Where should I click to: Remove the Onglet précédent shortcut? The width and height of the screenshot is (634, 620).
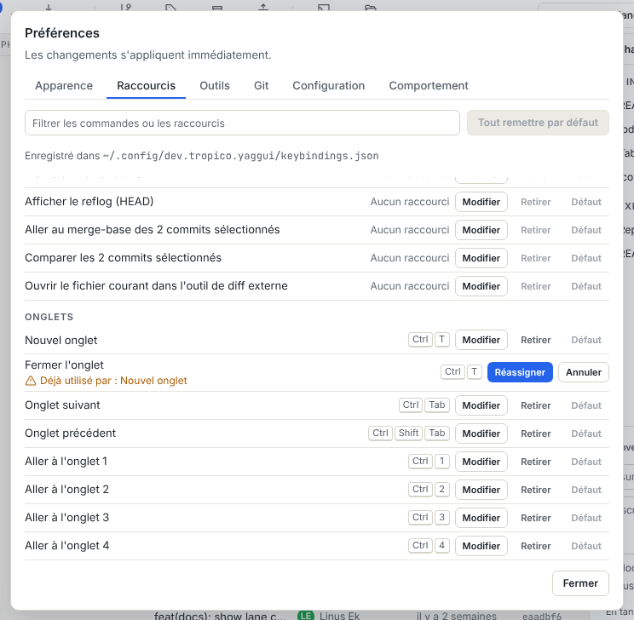(536, 433)
